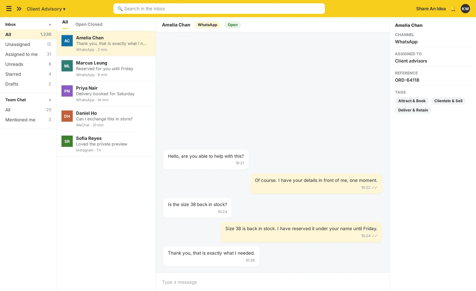
Task: Click the Deliver & Retain tag
Action: click(x=413, y=110)
